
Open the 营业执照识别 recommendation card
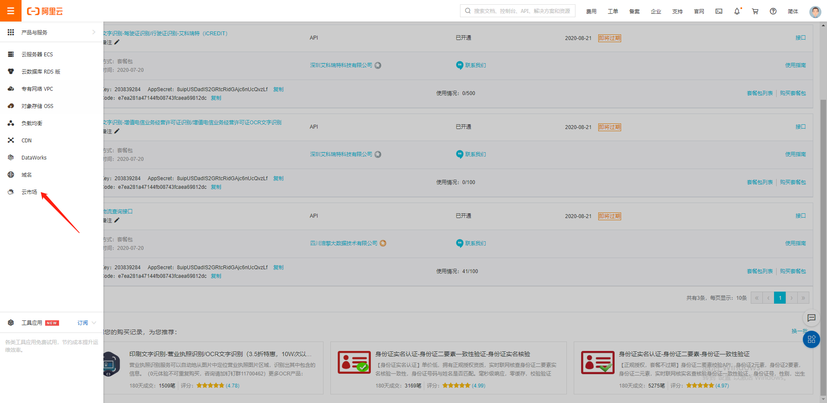pos(213,368)
